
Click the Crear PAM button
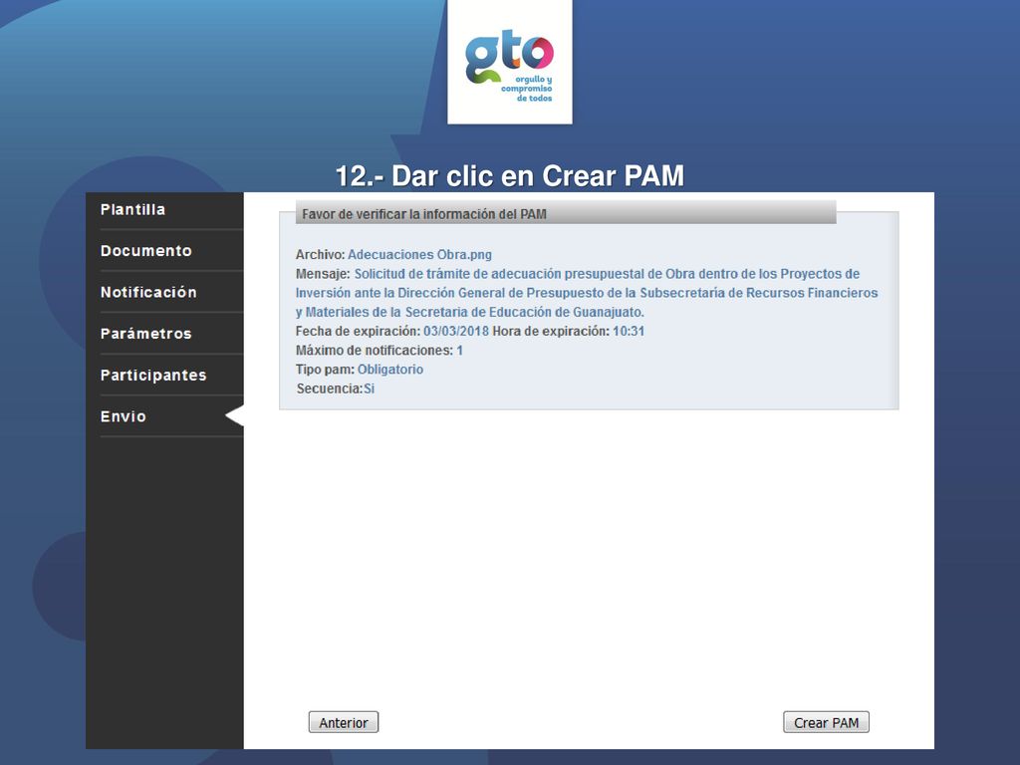tap(826, 723)
